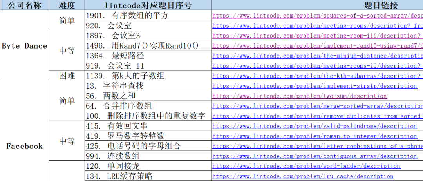The height and width of the screenshot is (181, 423).
Task: Open the letter-combinations-of-a-phone link
Action: point(318,146)
